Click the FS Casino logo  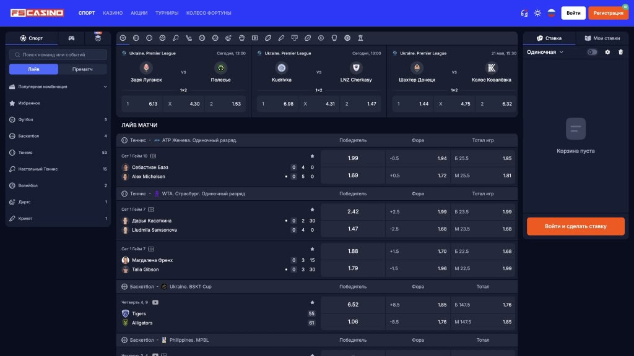coord(37,13)
